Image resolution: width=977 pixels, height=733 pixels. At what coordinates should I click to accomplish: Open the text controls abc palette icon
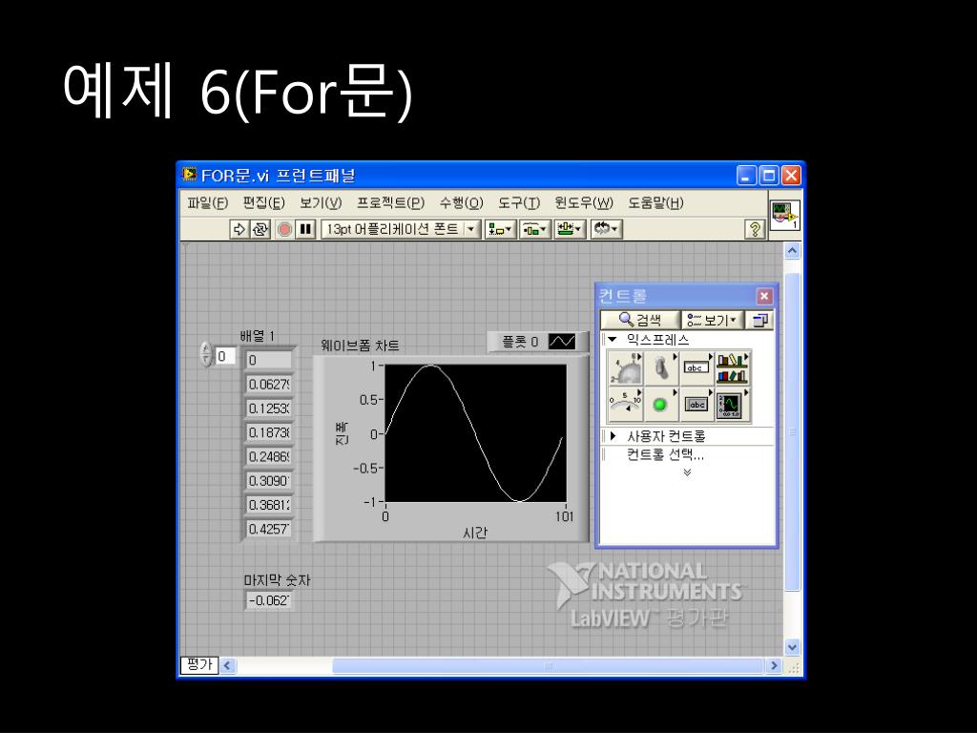point(697,368)
